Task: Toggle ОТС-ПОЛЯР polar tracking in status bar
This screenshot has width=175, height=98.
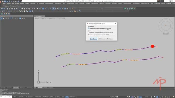Action: click(45, 97)
